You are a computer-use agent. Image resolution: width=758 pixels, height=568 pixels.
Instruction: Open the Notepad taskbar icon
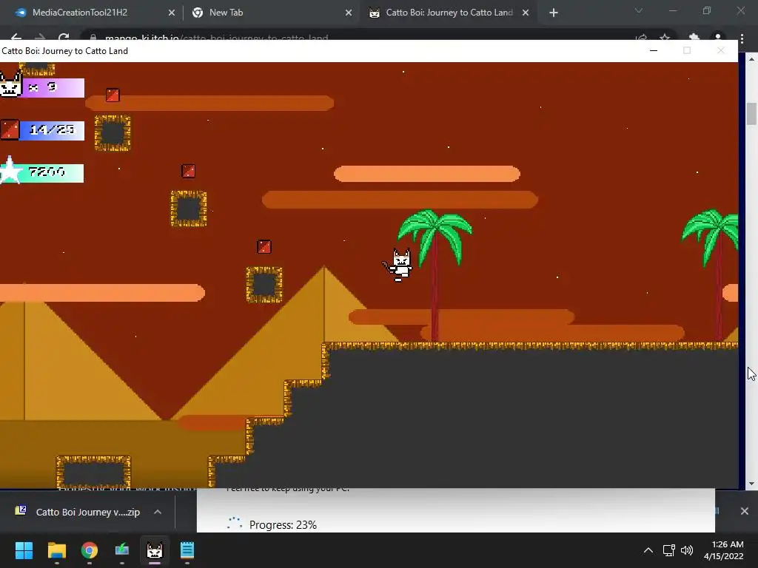point(187,550)
